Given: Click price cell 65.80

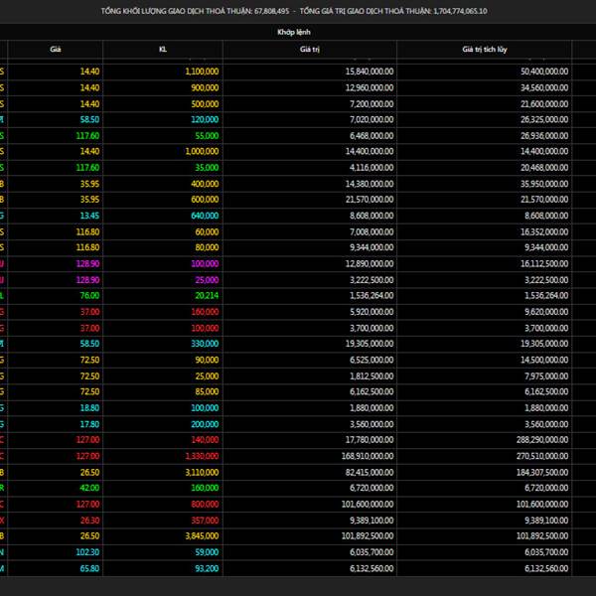Looking at the screenshot, I should [x=89, y=568].
